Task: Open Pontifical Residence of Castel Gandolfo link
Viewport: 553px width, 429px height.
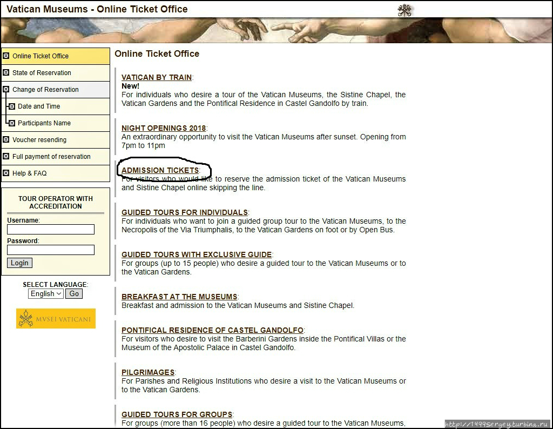Action: point(212,330)
